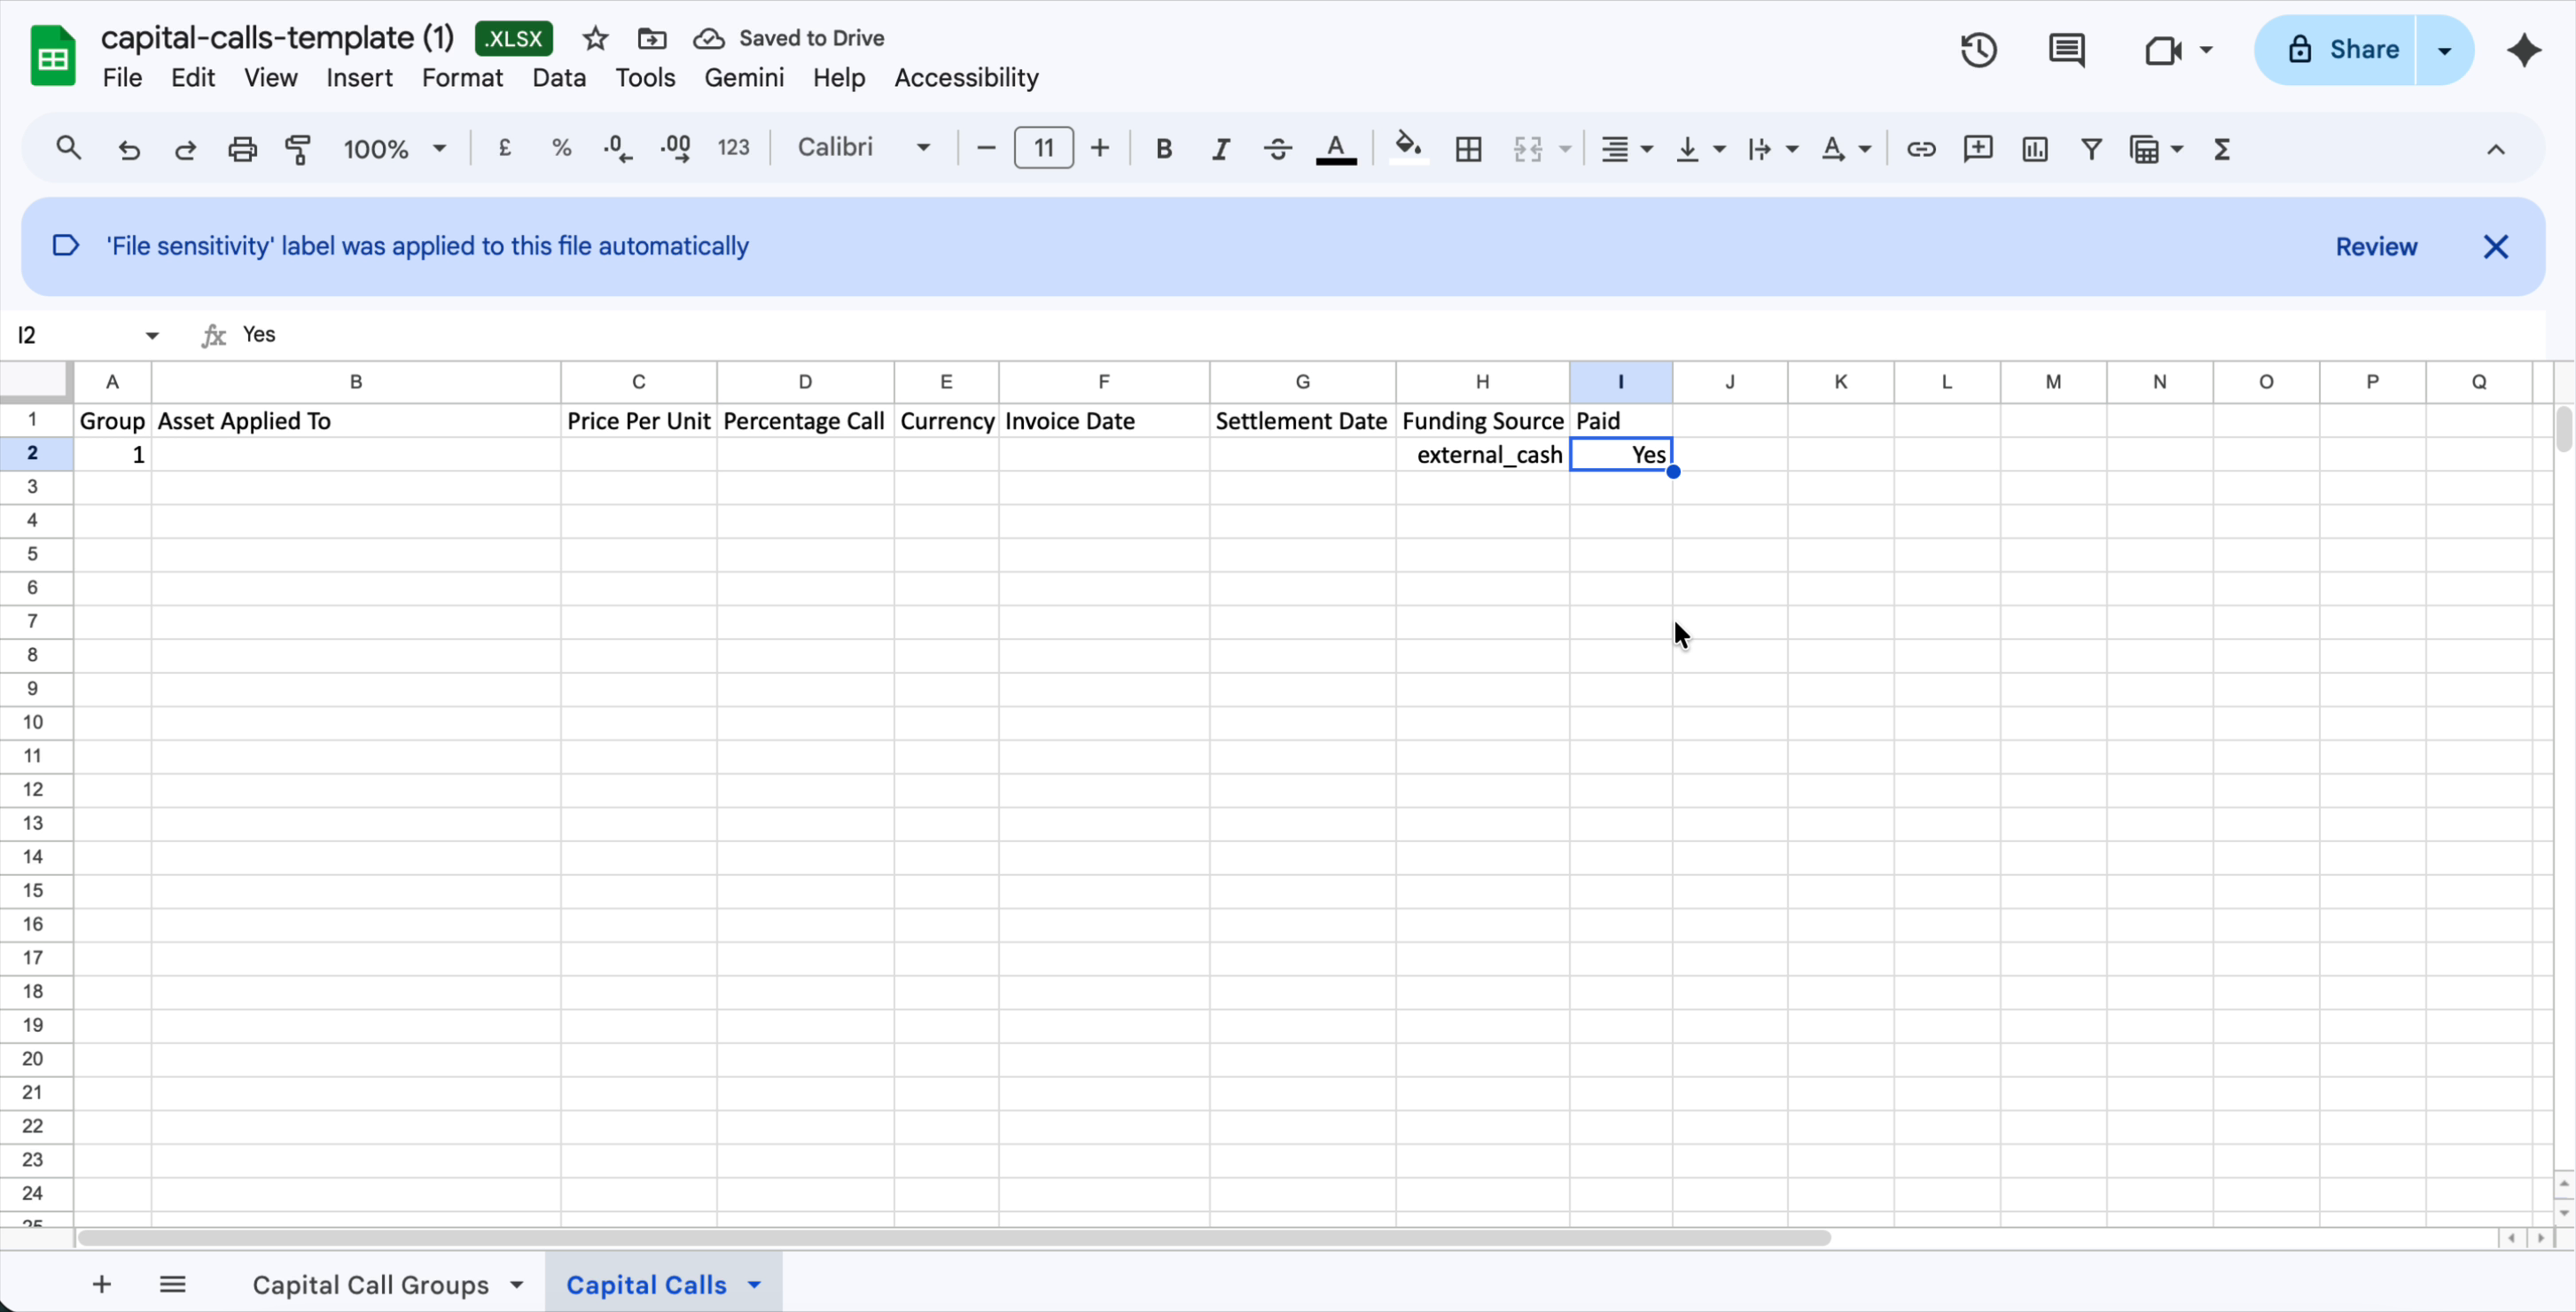Click the Insert link icon
The height and width of the screenshot is (1312, 2576).
[1920, 149]
